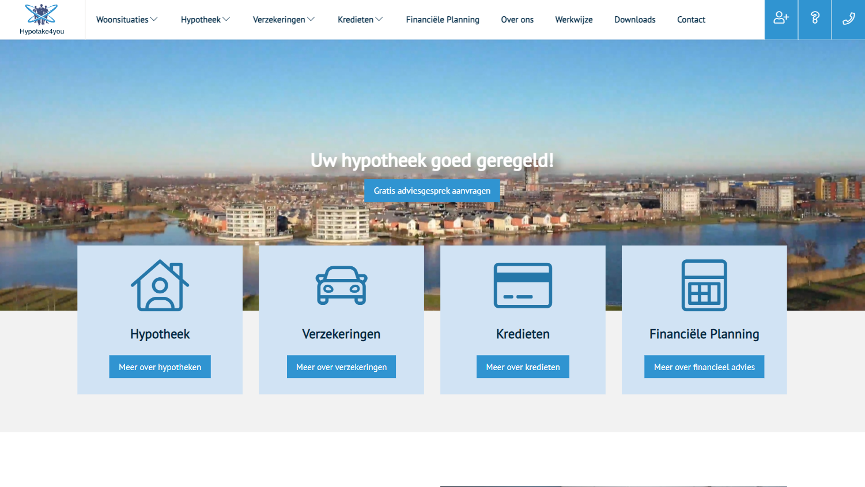865x487 pixels.
Task: Navigate to the Downloads page
Action: click(634, 20)
